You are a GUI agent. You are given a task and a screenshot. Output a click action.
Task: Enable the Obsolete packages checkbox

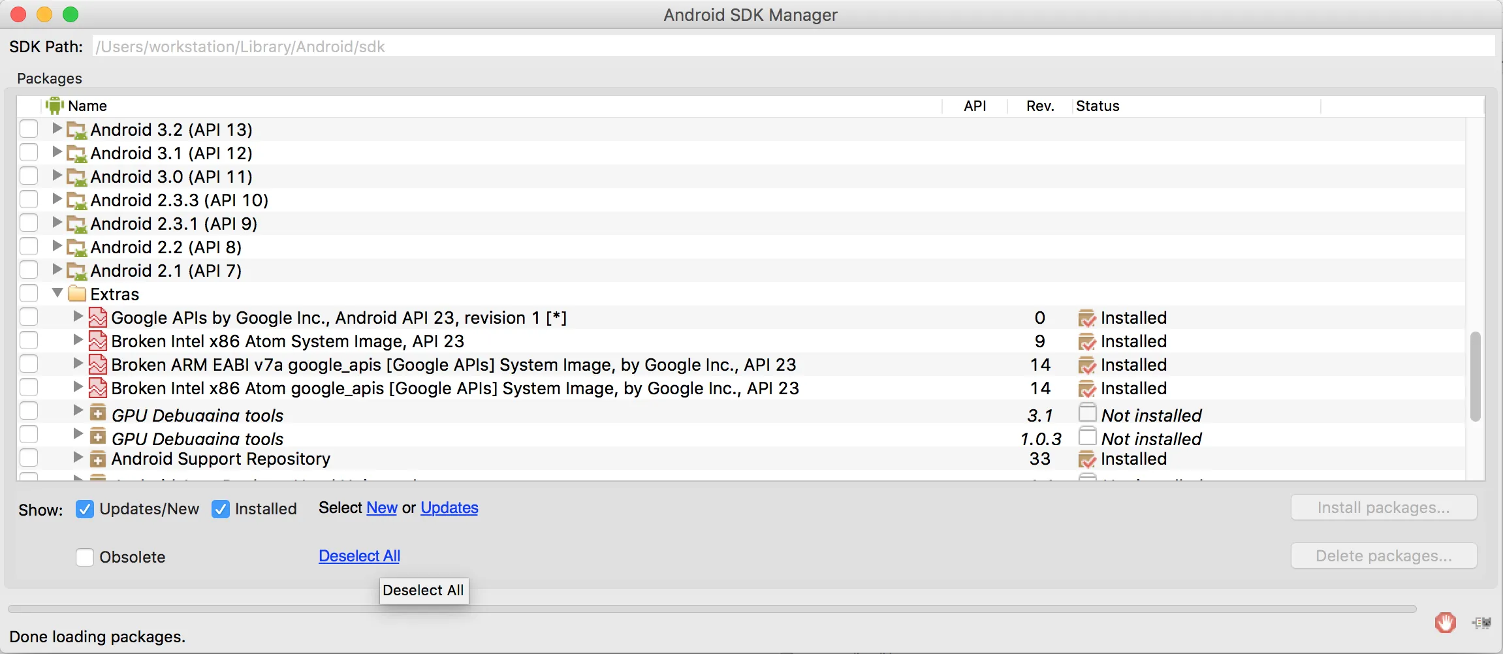[x=85, y=557]
